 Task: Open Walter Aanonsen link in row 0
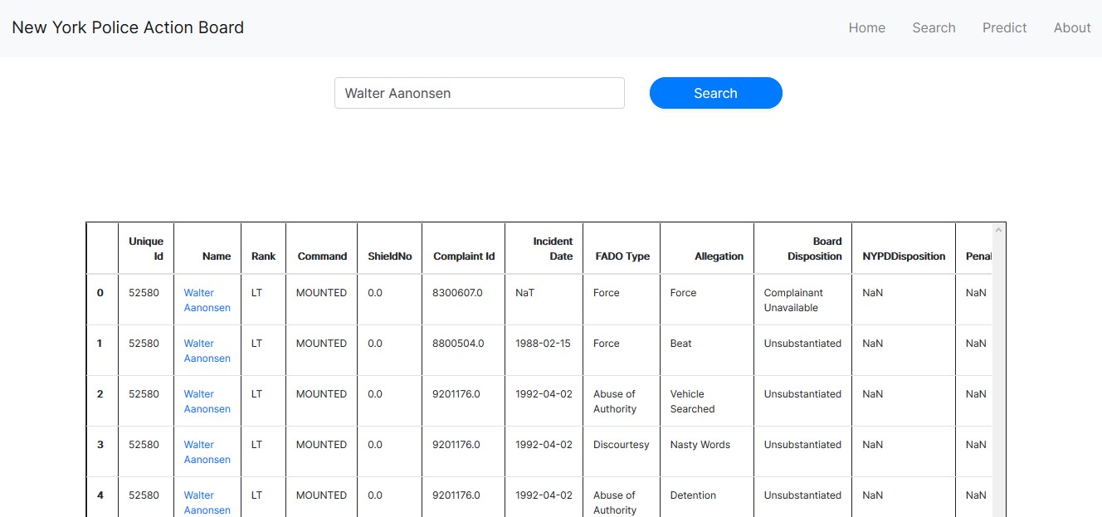coord(207,300)
